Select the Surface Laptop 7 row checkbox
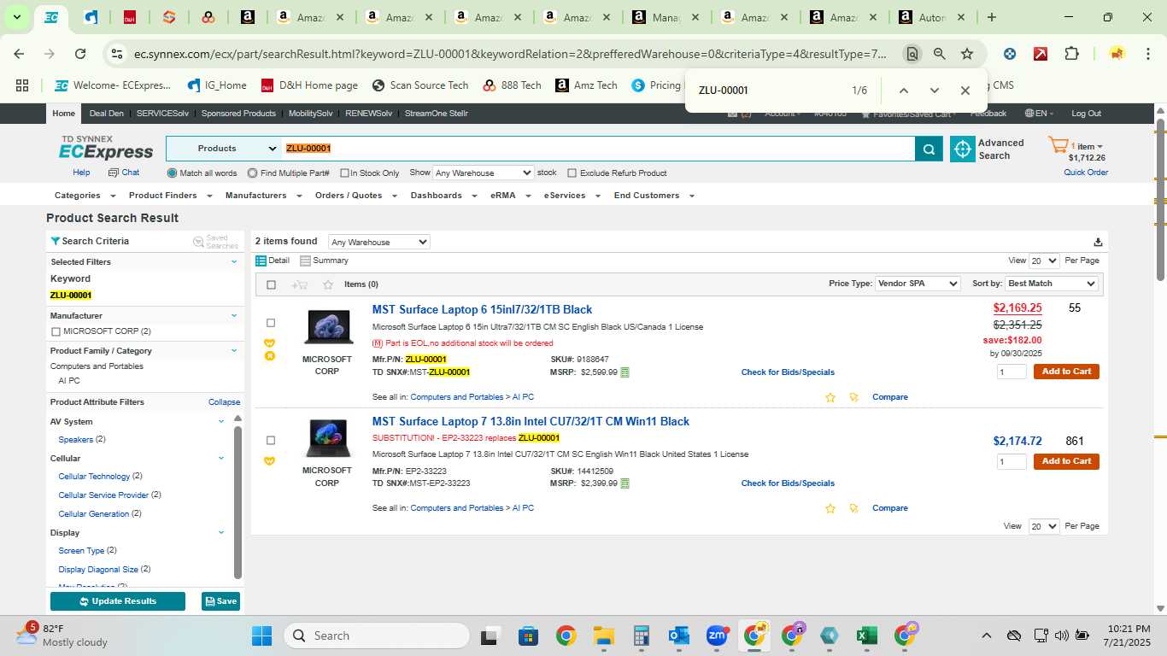This screenshot has width=1167, height=656. click(271, 441)
